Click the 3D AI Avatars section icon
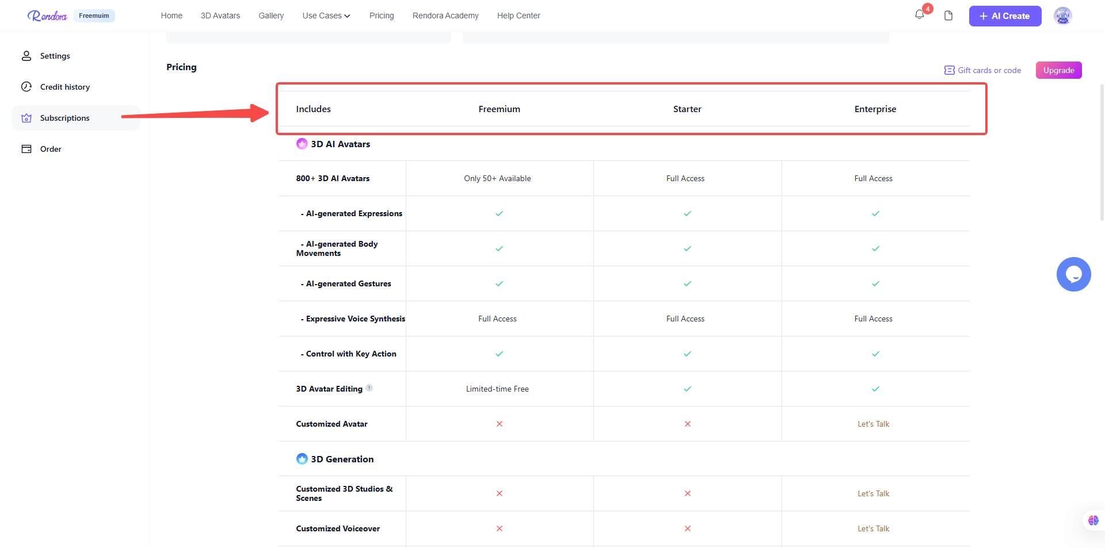1105x548 pixels. (x=302, y=144)
